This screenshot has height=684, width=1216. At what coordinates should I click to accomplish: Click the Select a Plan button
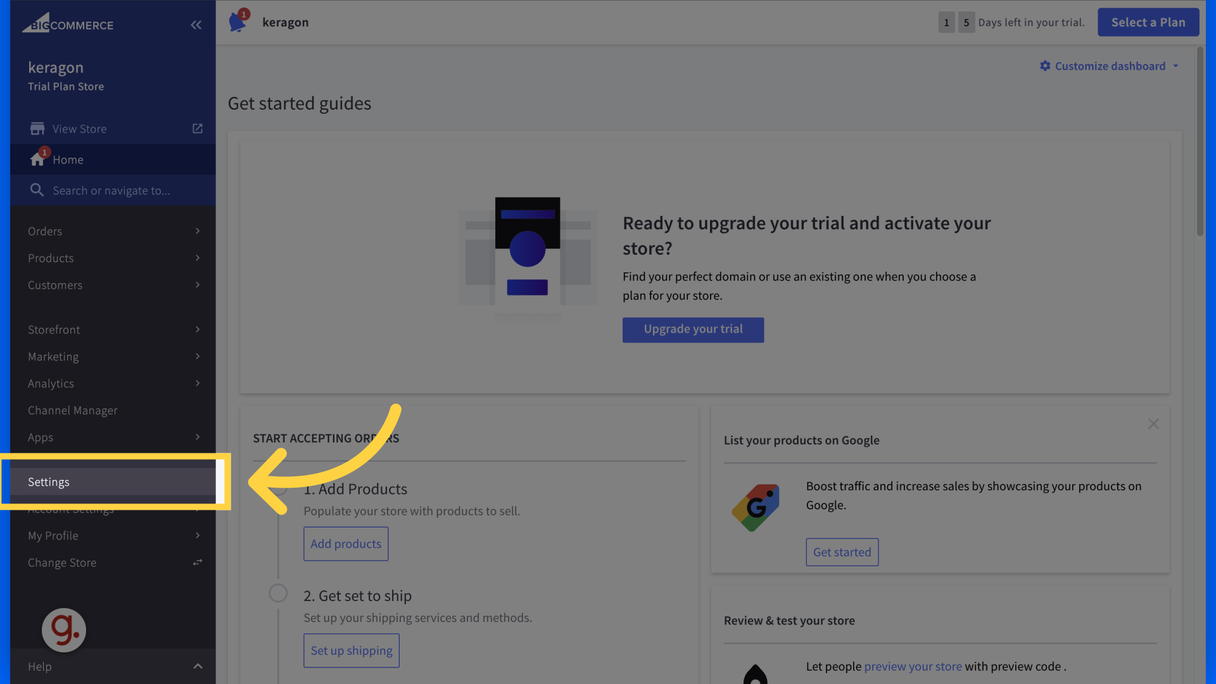tap(1148, 22)
